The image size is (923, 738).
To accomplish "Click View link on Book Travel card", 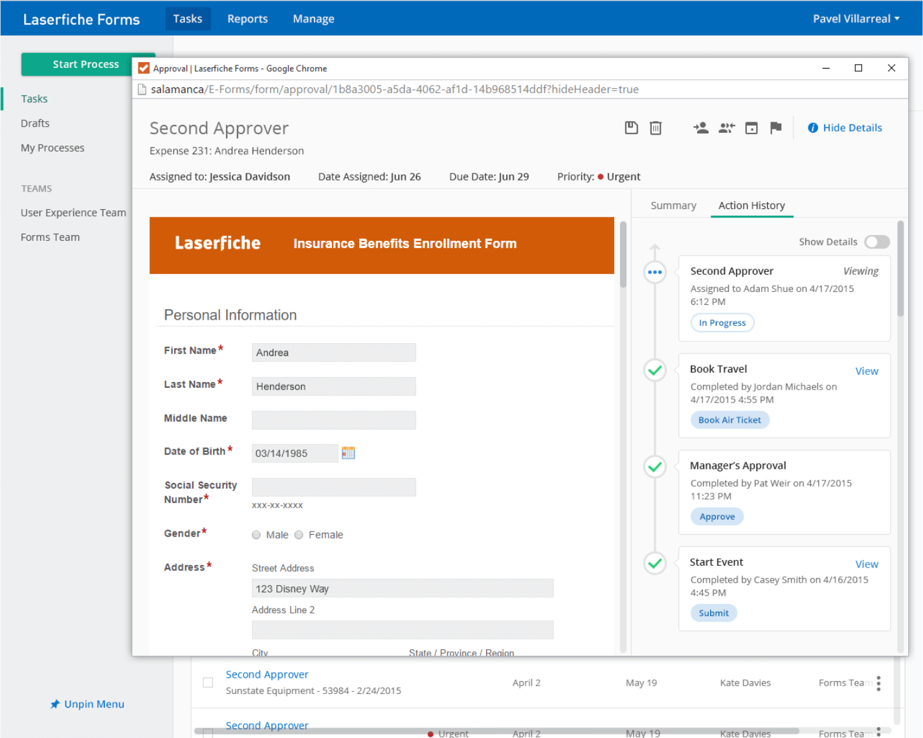I will [867, 371].
